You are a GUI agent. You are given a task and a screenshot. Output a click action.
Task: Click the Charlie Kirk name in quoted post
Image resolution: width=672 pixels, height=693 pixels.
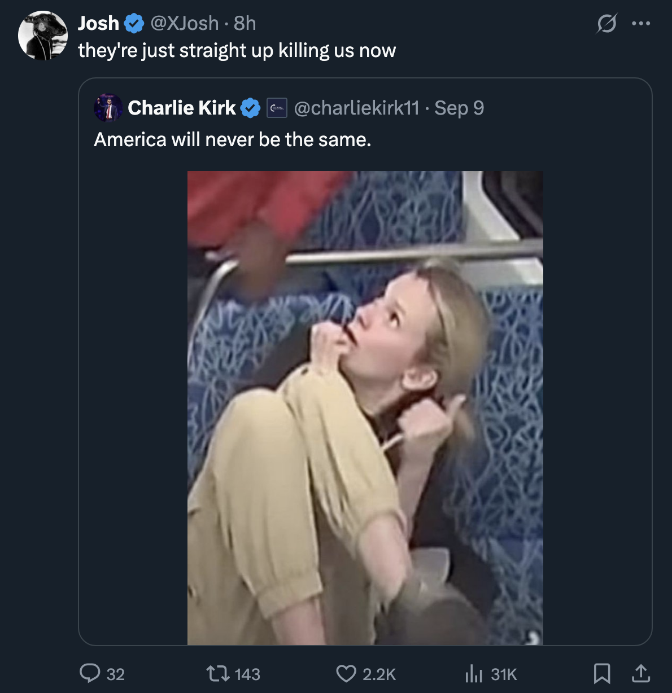[182, 108]
